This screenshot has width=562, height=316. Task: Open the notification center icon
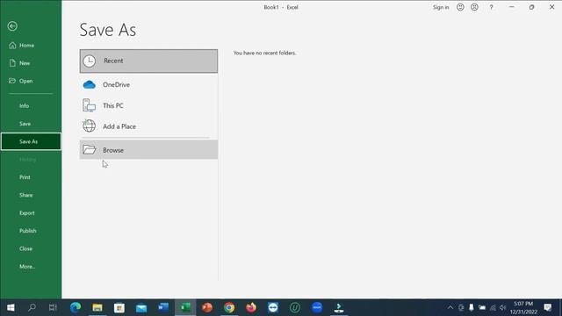point(548,307)
